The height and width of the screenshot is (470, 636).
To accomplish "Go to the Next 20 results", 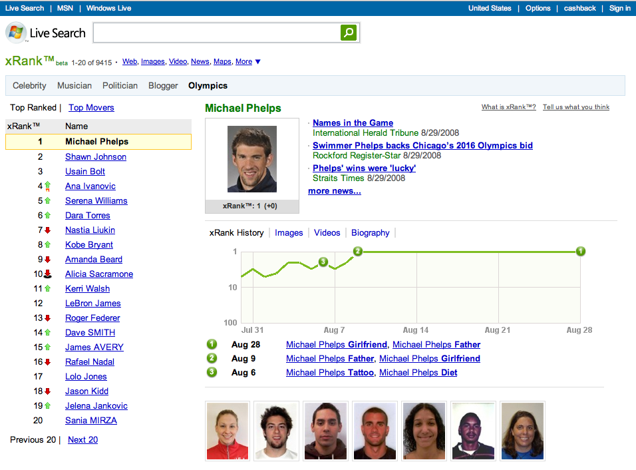I will coord(82,440).
